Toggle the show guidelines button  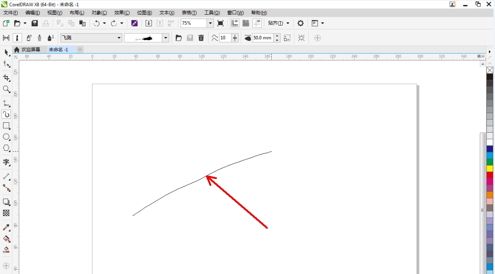(257, 23)
